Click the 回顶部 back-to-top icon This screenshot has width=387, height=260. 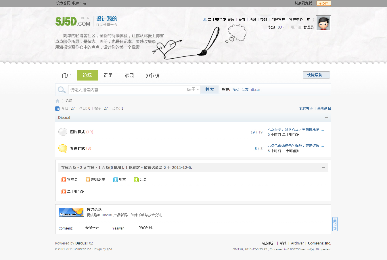click(335, 224)
